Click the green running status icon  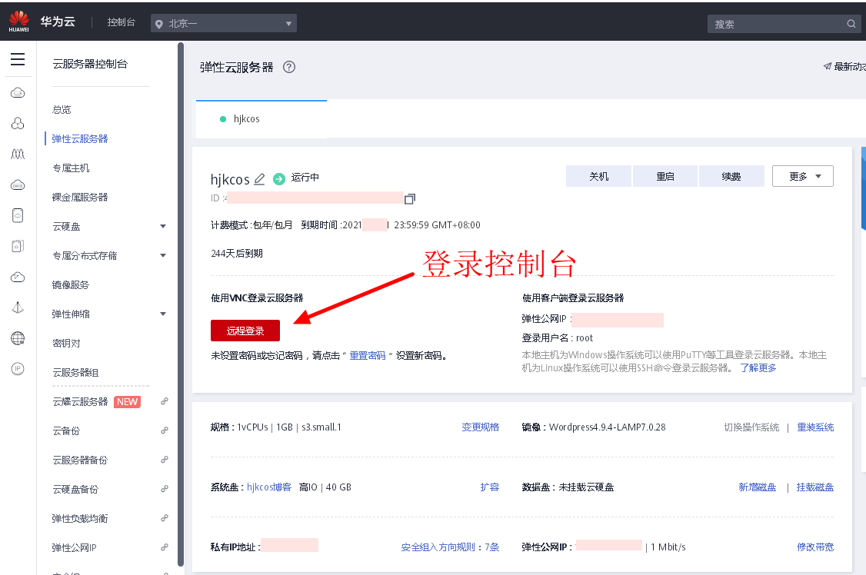point(279,179)
